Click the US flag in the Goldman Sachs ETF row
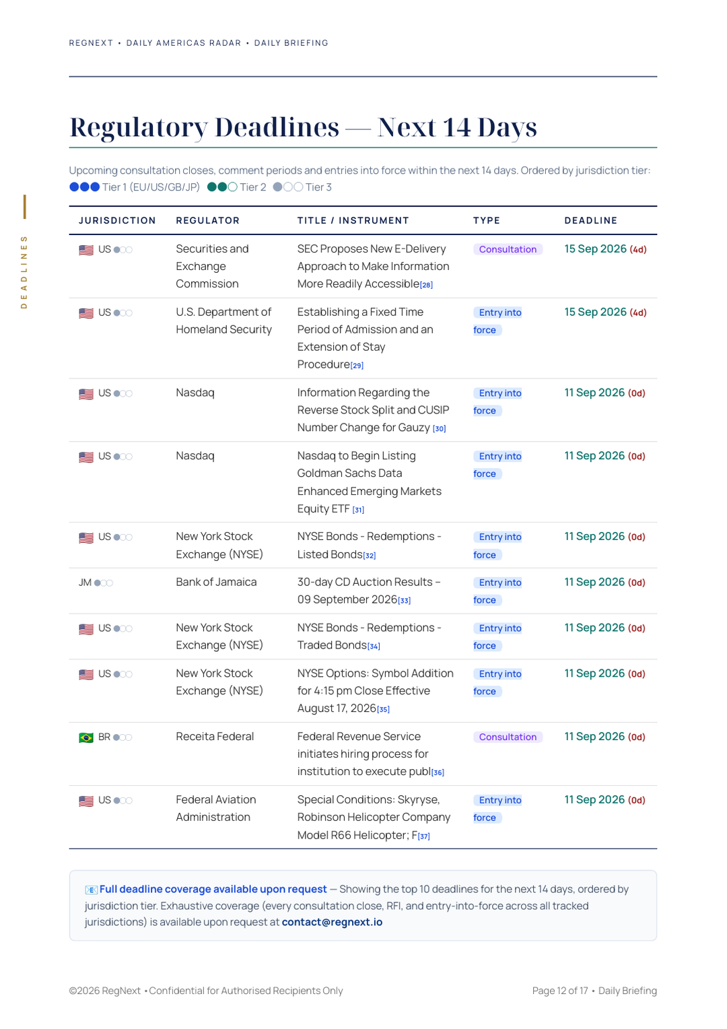727x1029 pixels. click(x=86, y=457)
